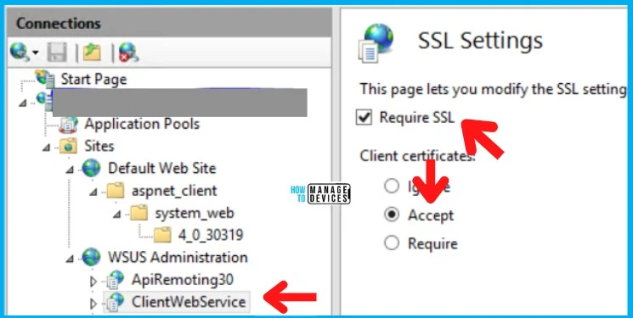
Task: Click the Connections panel header
Action: (x=170, y=24)
